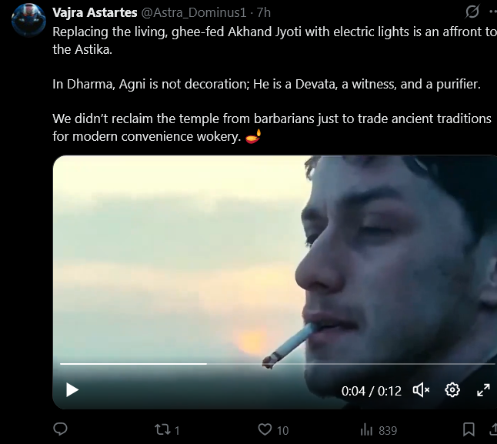Like the post with heart icon

(265, 429)
